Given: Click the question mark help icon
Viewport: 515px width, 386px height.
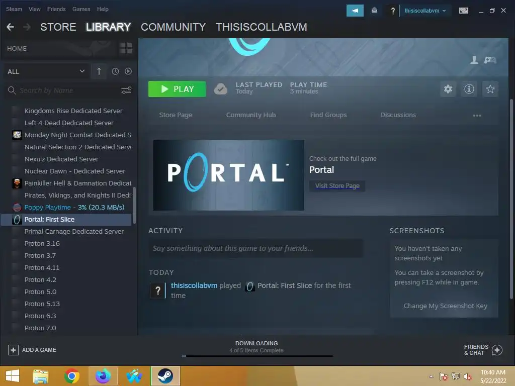Looking at the screenshot, I should tap(392, 11).
